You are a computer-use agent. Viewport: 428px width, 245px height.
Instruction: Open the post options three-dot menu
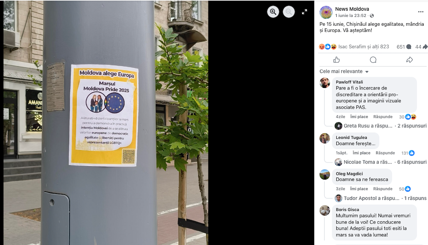[421, 12]
